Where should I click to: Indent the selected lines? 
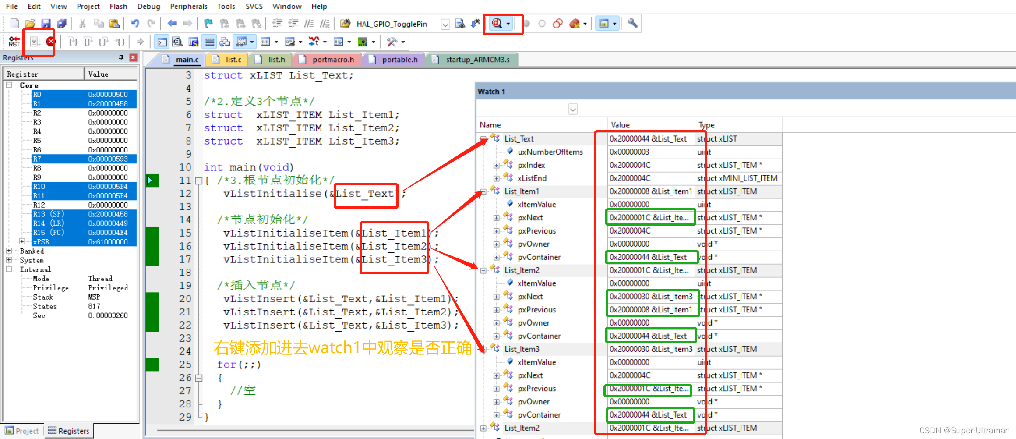point(277,24)
